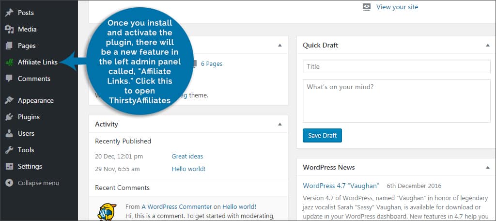The height and width of the screenshot is (221, 496).
Task: Click the WordPress News heading
Action: [x=329, y=167]
